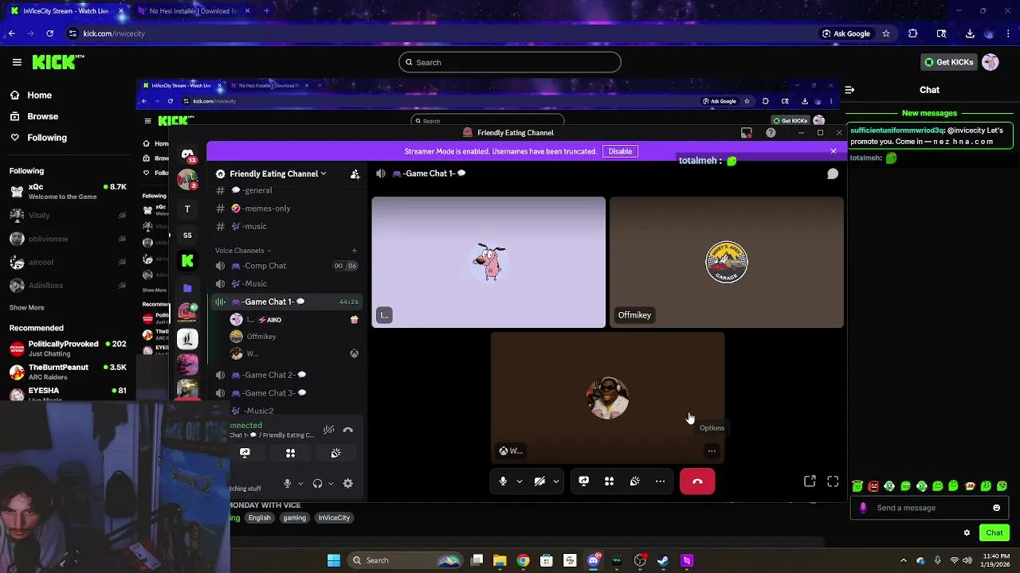Open Kick chat settings gear
Image resolution: width=1020 pixels, height=573 pixels.
(x=967, y=532)
